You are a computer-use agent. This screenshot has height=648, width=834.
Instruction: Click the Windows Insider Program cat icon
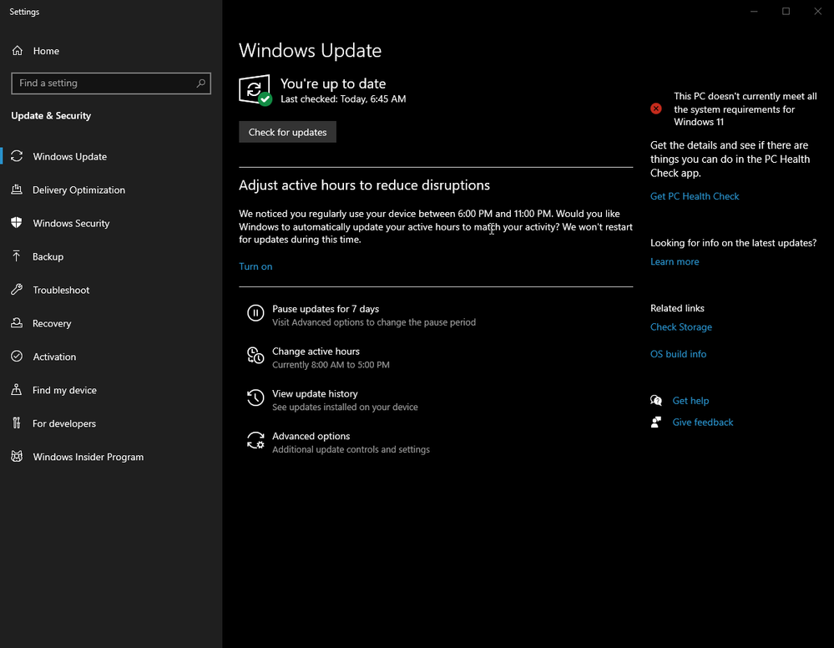tap(17, 457)
